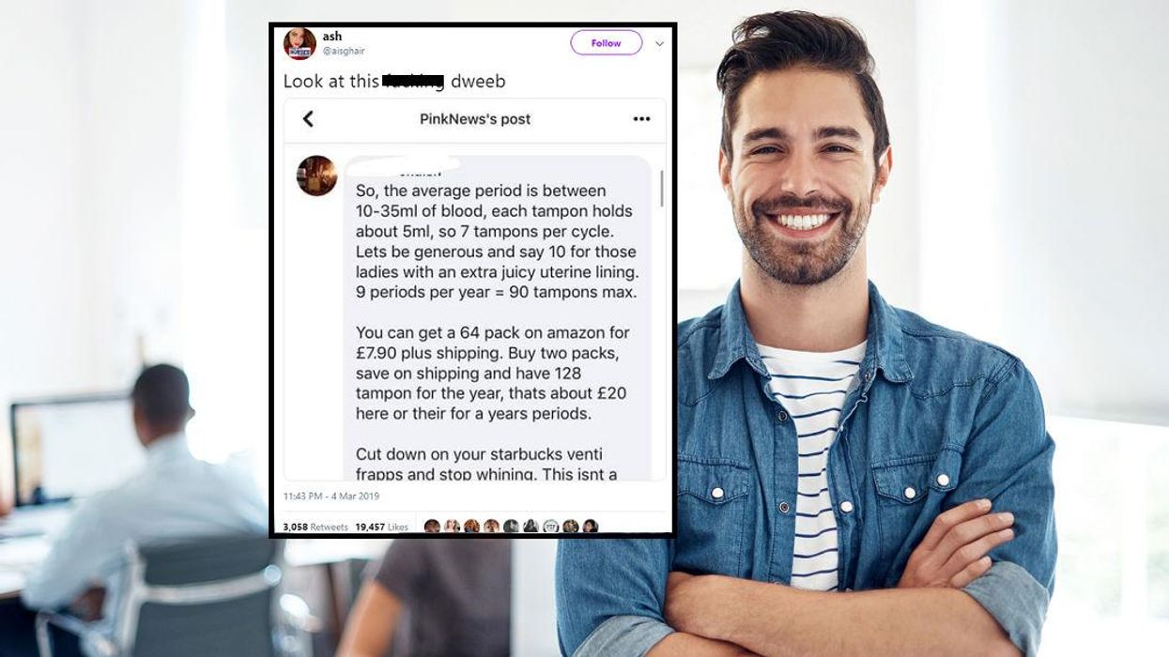View the 19,457 Likes list
Image resolution: width=1169 pixels, height=657 pixels.
381,527
